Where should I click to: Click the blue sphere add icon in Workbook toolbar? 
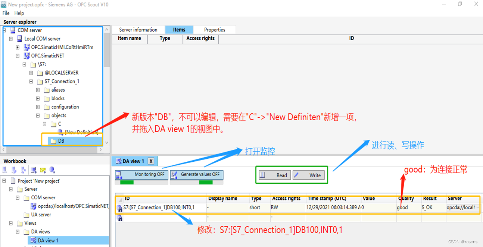[x=52, y=170]
